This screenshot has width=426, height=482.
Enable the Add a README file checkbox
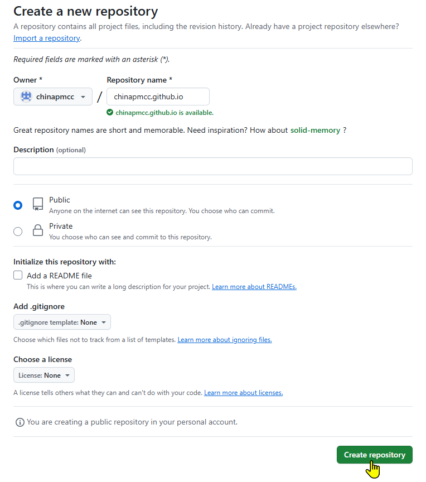(18, 275)
